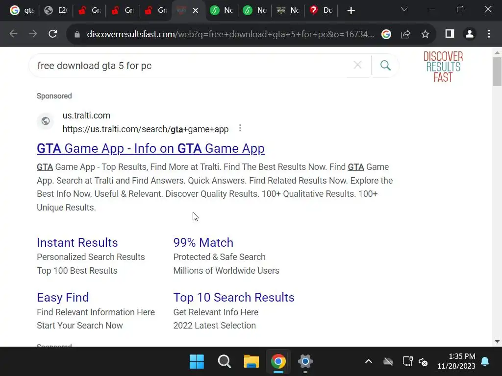Click the Google icon in address bar
The width and height of the screenshot is (502, 376).
point(386,34)
